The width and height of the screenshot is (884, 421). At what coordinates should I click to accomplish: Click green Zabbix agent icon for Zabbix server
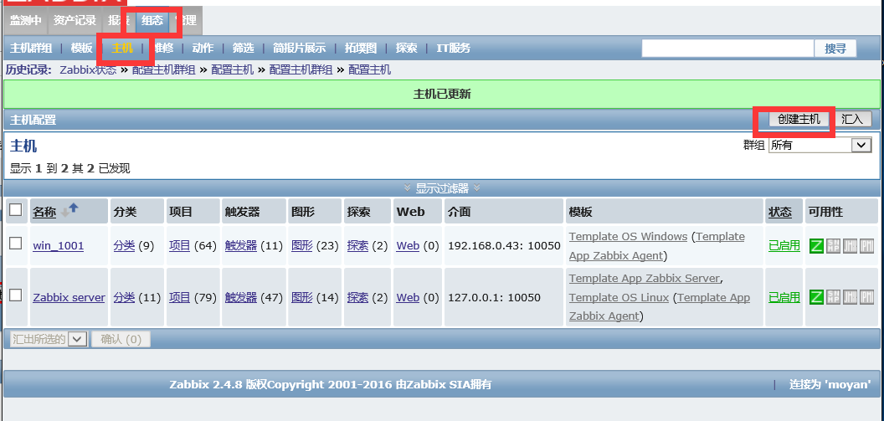tap(816, 297)
